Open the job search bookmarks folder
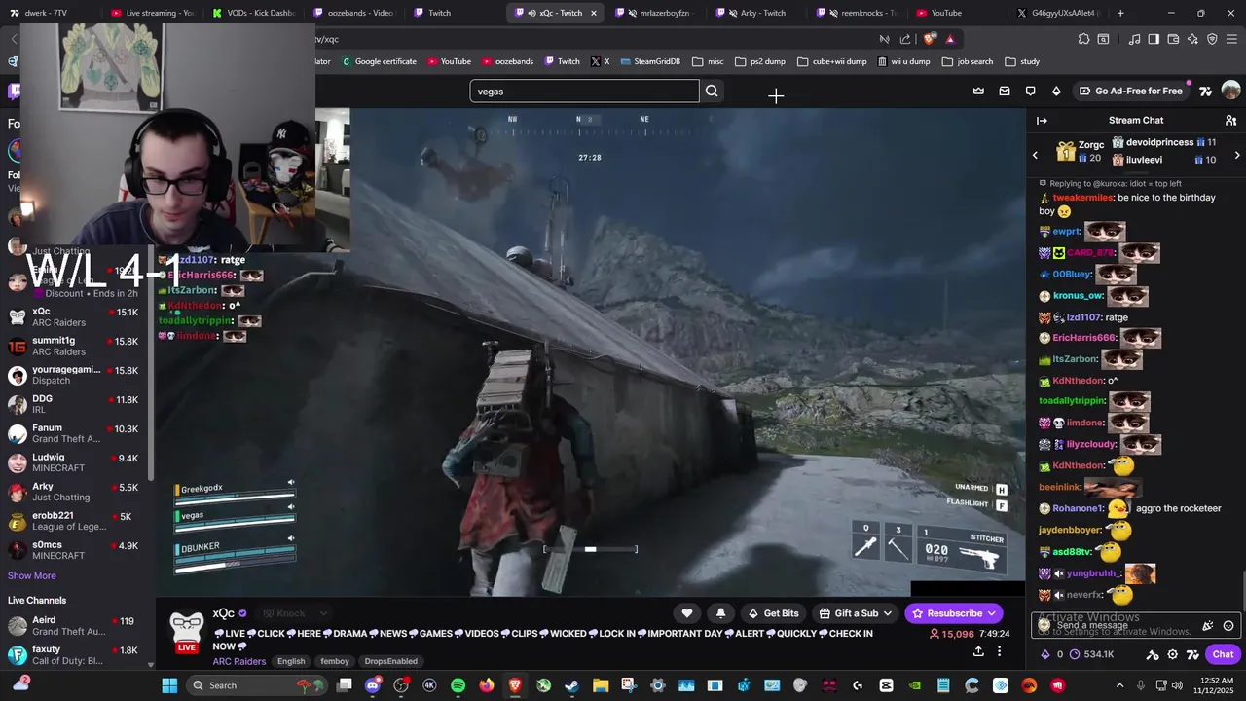Screen dimensions: 1246x701 pyautogui.click(x=968, y=61)
